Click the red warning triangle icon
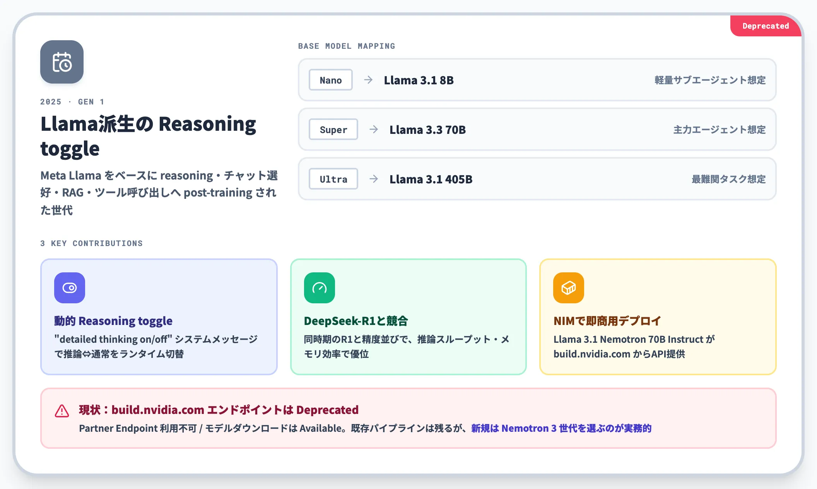 (x=62, y=411)
